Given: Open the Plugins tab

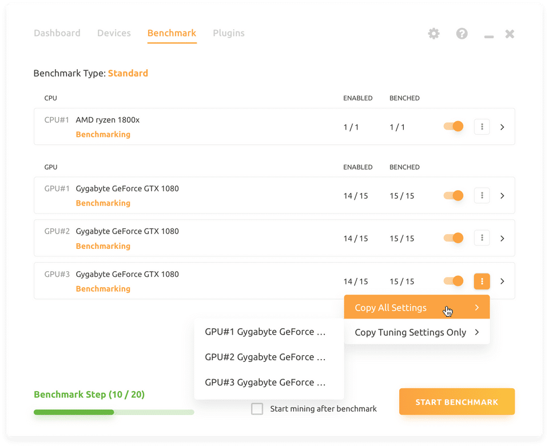Looking at the screenshot, I should 229,33.
